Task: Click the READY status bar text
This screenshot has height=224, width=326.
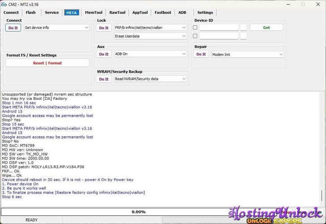Action: coord(32,220)
